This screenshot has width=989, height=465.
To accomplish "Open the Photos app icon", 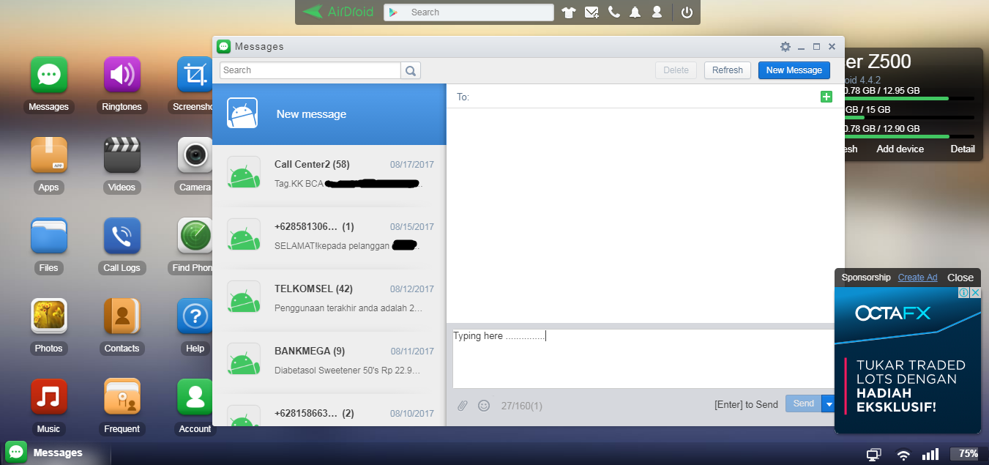I will point(49,318).
